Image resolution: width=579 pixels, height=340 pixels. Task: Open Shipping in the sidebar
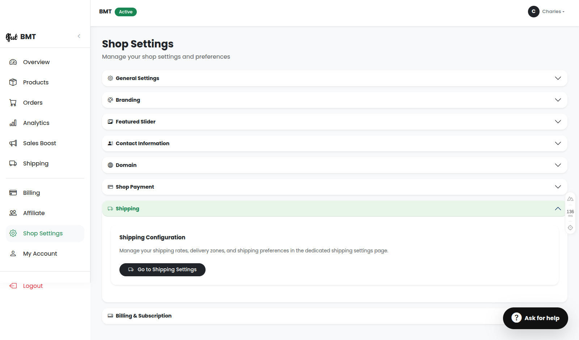(x=45, y=163)
